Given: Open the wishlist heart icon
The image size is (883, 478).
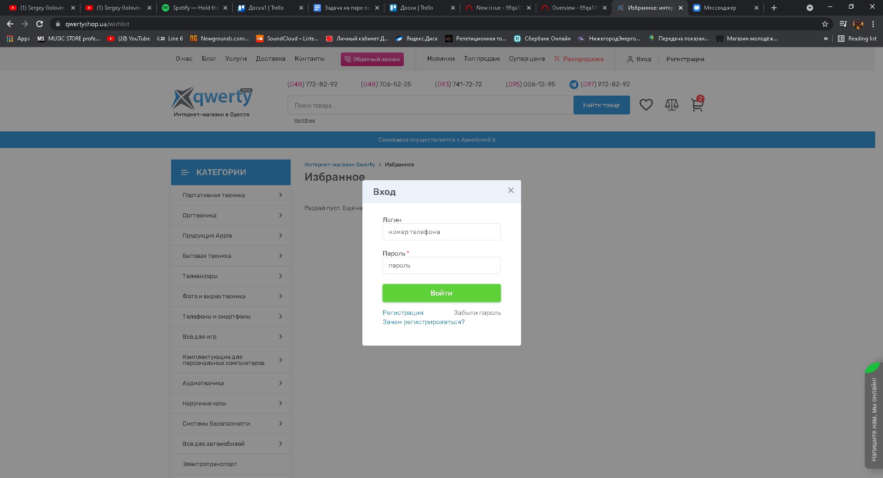Looking at the screenshot, I should 646,105.
